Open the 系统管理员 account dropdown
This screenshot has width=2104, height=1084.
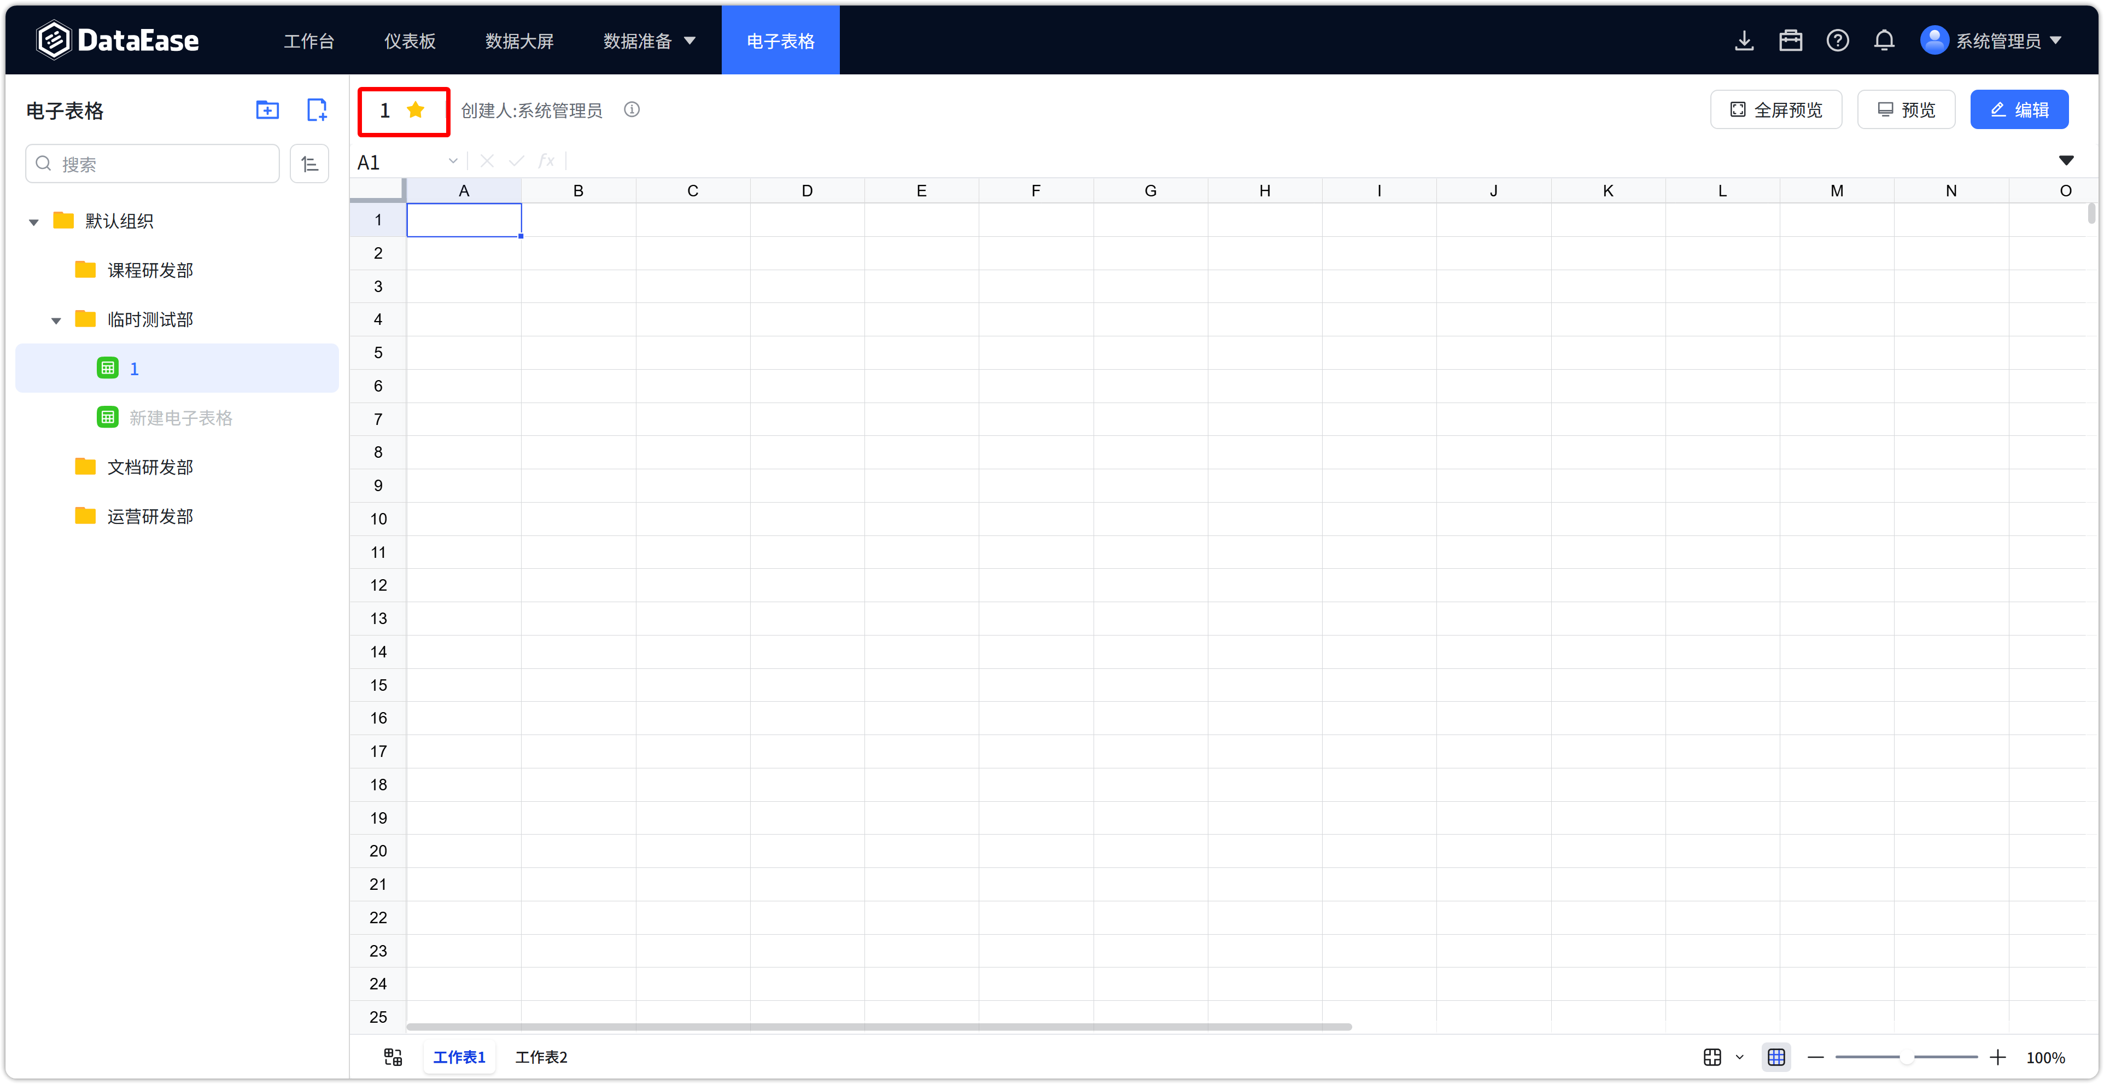pos(2008,40)
